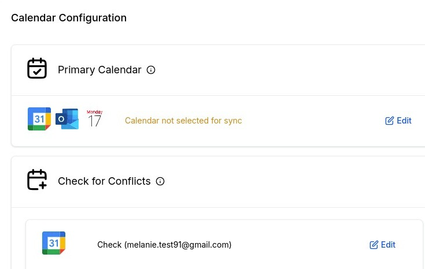This screenshot has width=425, height=269.
Task: Click pencil icon on Primary Calendar Edit
Action: click(390, 121)
